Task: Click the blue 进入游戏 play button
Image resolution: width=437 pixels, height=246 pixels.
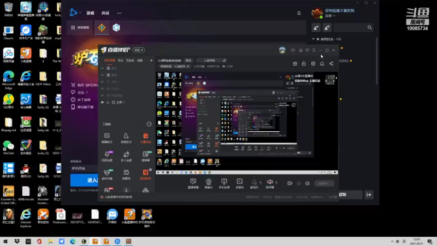Action: click(85, 180)
